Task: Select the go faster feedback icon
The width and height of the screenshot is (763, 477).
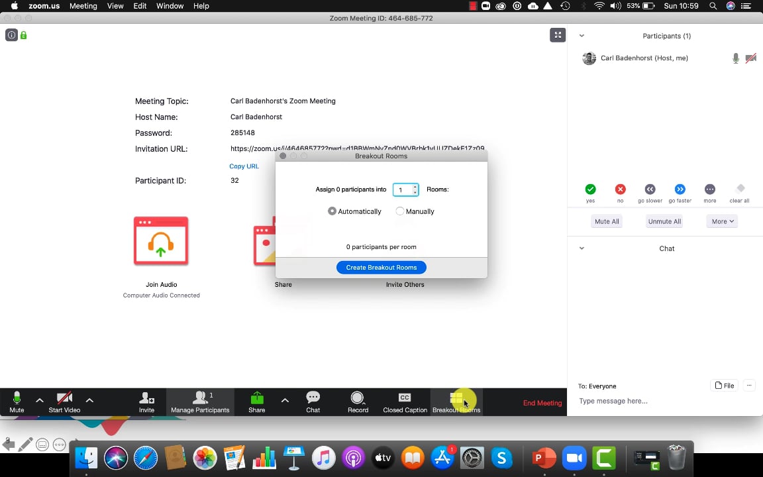Action: point(680,189)
